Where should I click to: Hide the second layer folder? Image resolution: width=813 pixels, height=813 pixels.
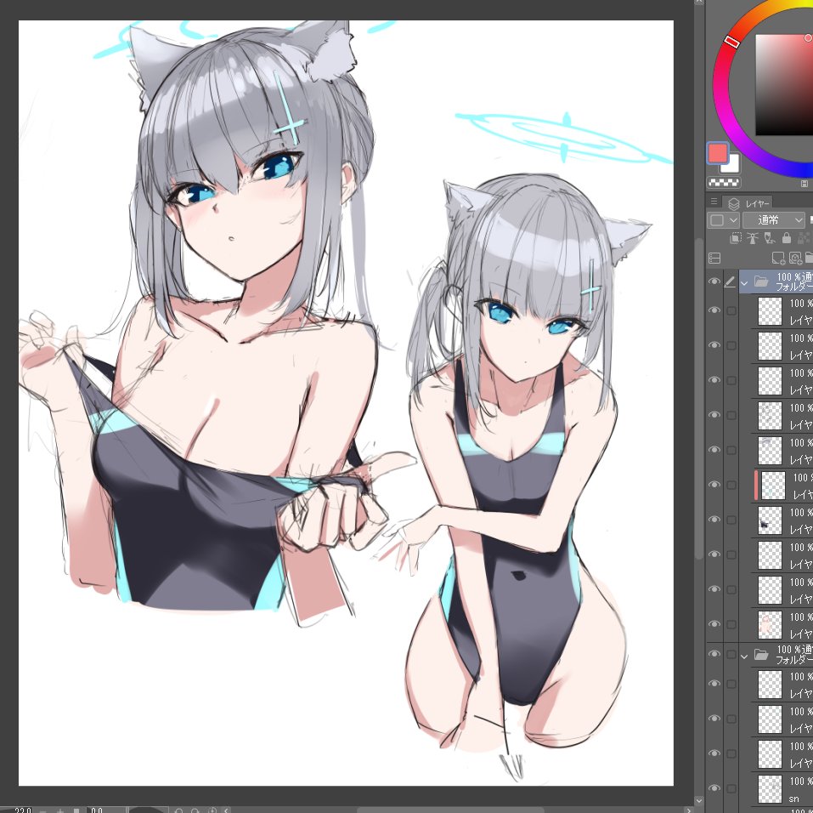714,654
